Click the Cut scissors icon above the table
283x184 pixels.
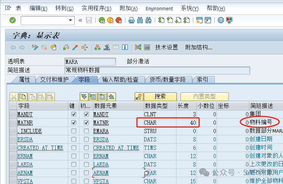pyautogui.click(x=14, y=97)
